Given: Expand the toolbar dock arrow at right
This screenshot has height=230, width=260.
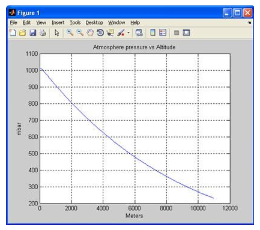Looking at the screenshot, I should pos(249,23).
